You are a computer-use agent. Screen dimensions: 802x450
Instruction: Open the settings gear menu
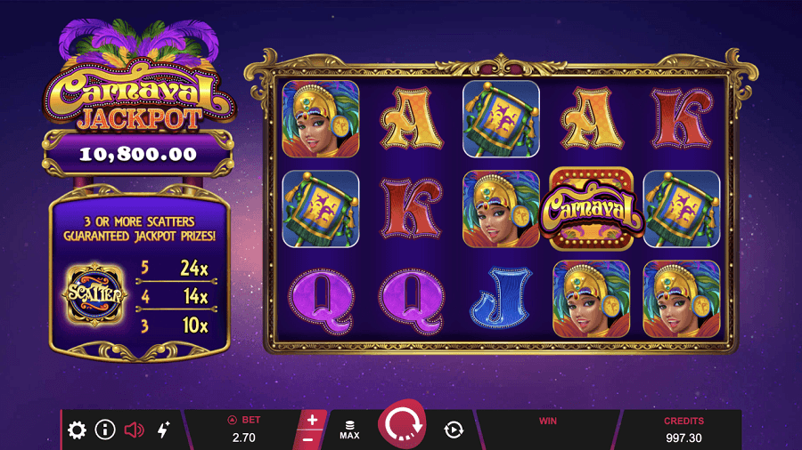click(x=77, y=430)
